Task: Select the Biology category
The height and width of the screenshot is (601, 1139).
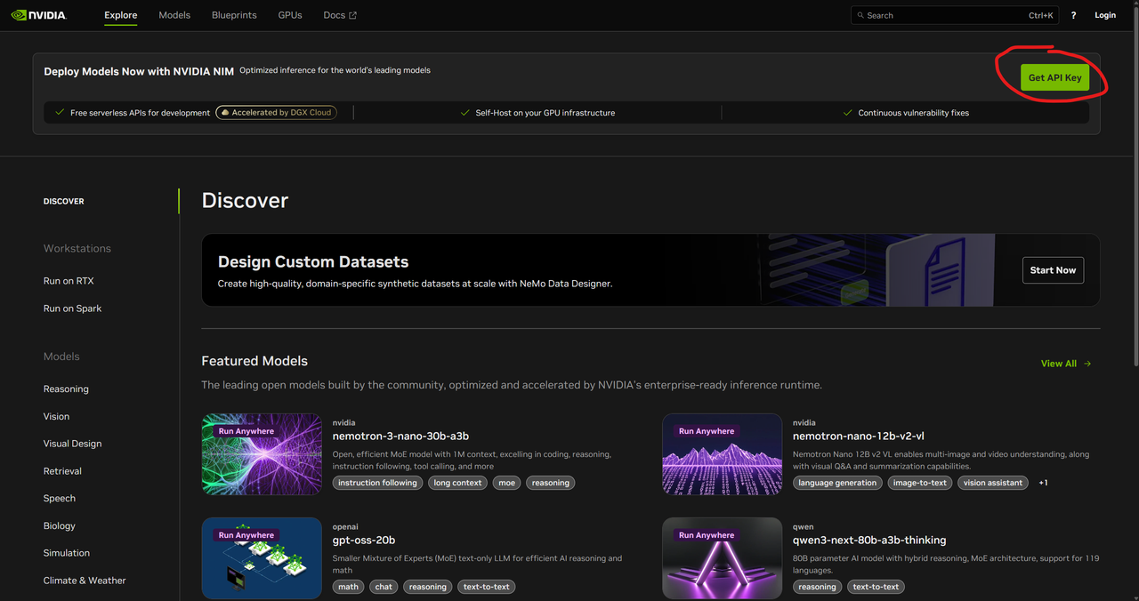Action: pyautogui.click(x=60, y=526)
